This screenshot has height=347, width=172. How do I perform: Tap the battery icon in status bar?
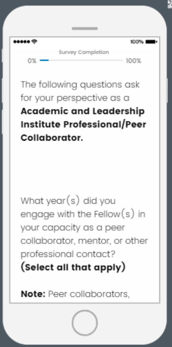tap(151, 42)
